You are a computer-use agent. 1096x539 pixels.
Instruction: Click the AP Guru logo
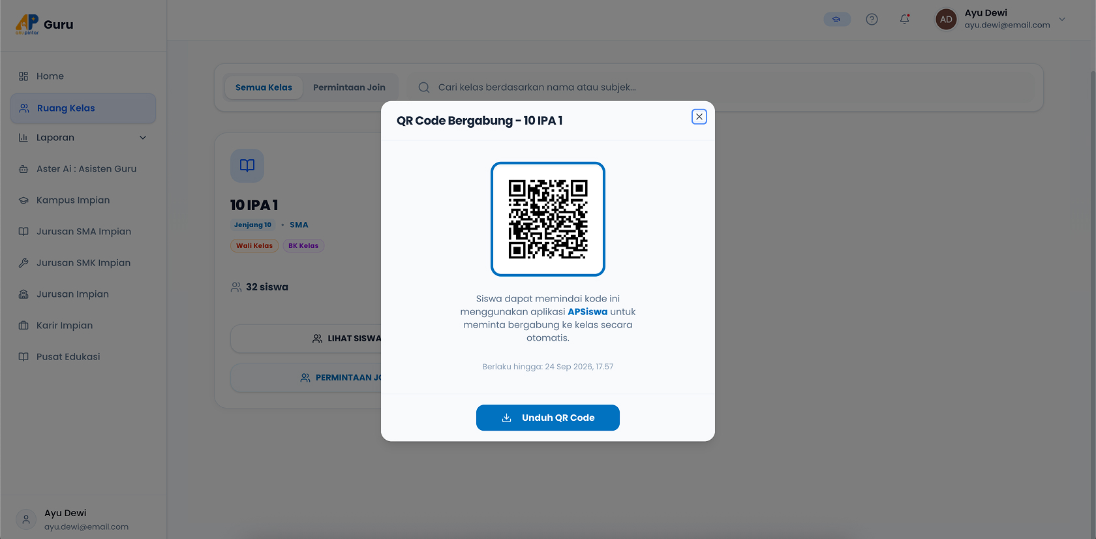[44, 24]
